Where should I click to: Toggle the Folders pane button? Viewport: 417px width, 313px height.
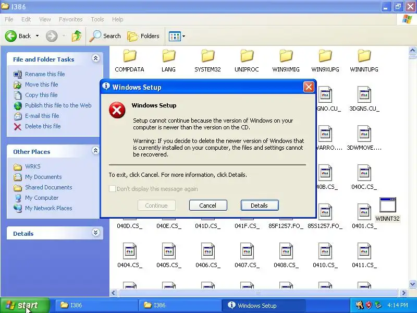143,36
